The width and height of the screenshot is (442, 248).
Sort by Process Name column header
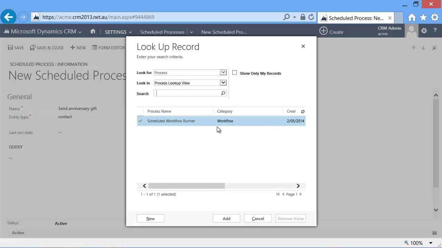(x=159, y=111)
